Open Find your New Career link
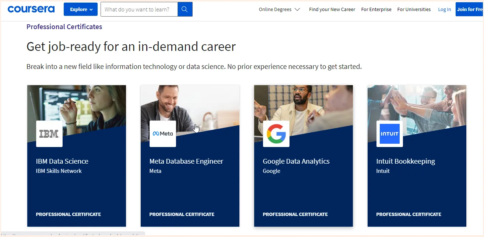484x237 pixels. tap(332, 10)
